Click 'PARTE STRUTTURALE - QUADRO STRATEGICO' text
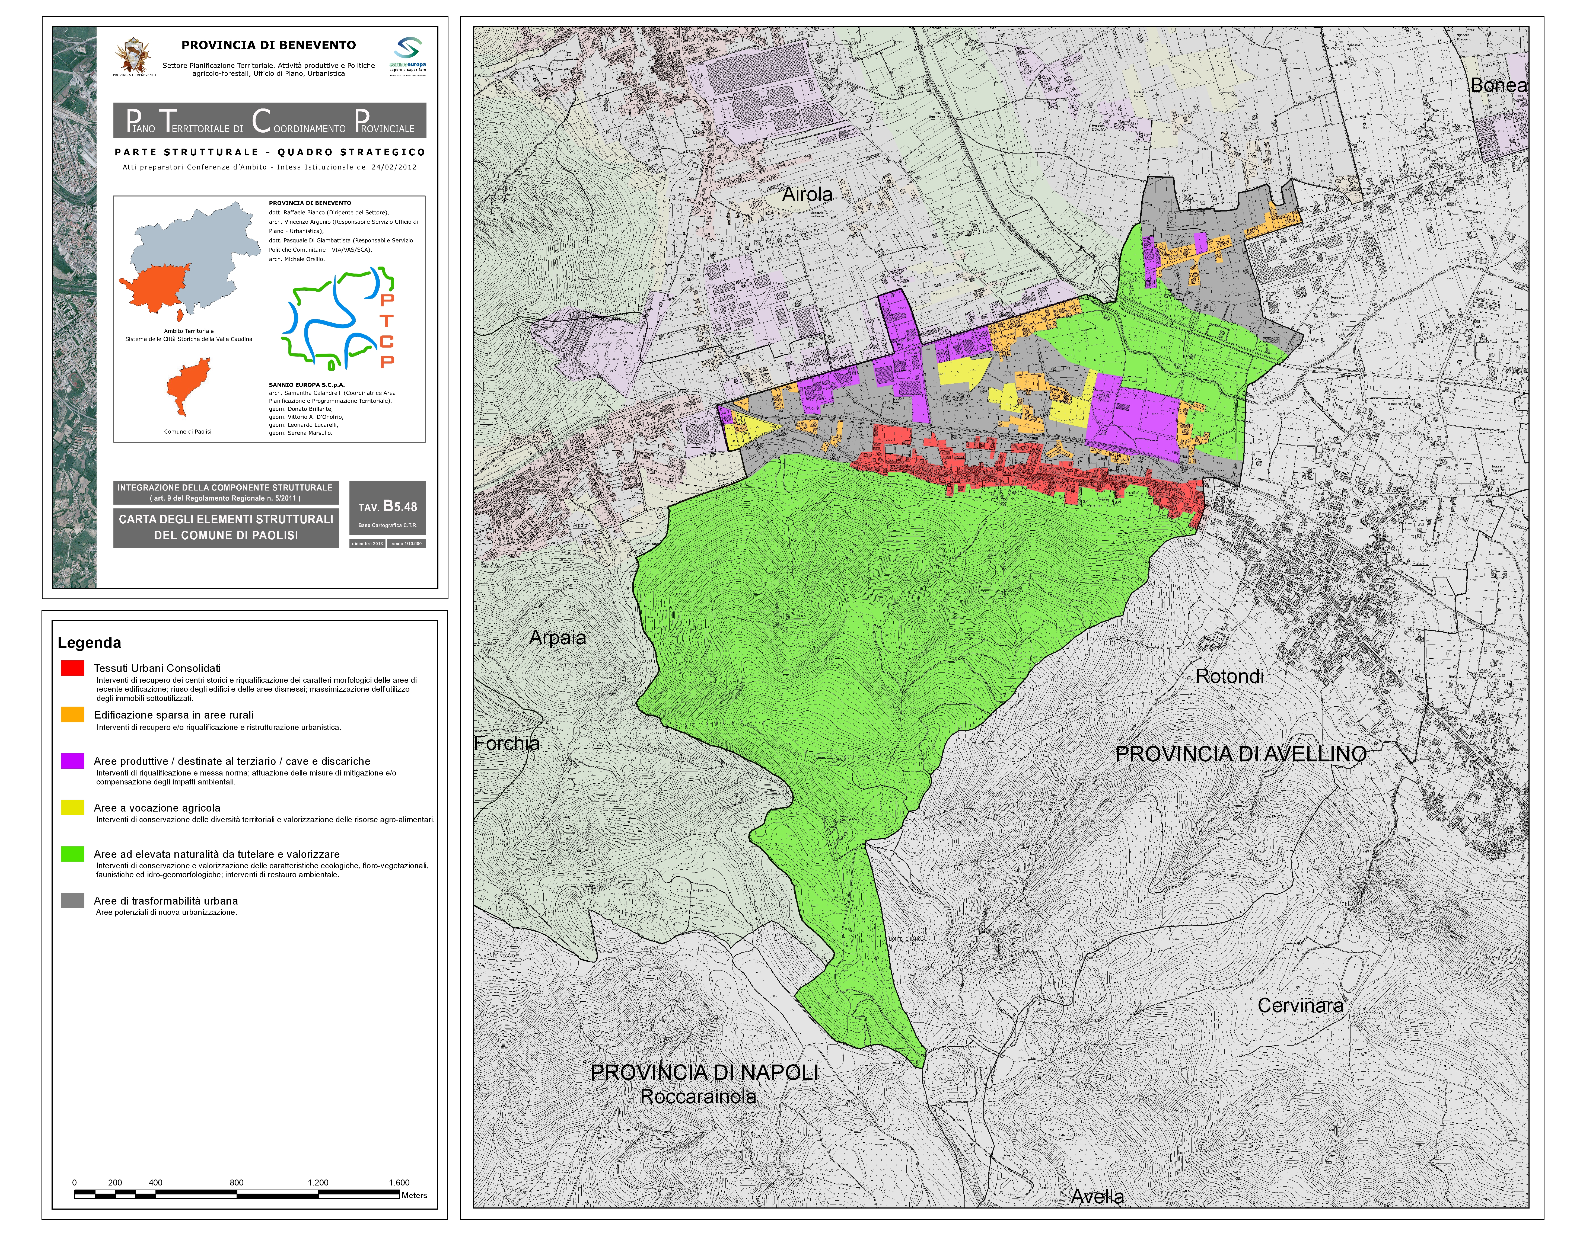Image resolution: width=1583 pixels, height=1237 pixels. coord(270,152)
